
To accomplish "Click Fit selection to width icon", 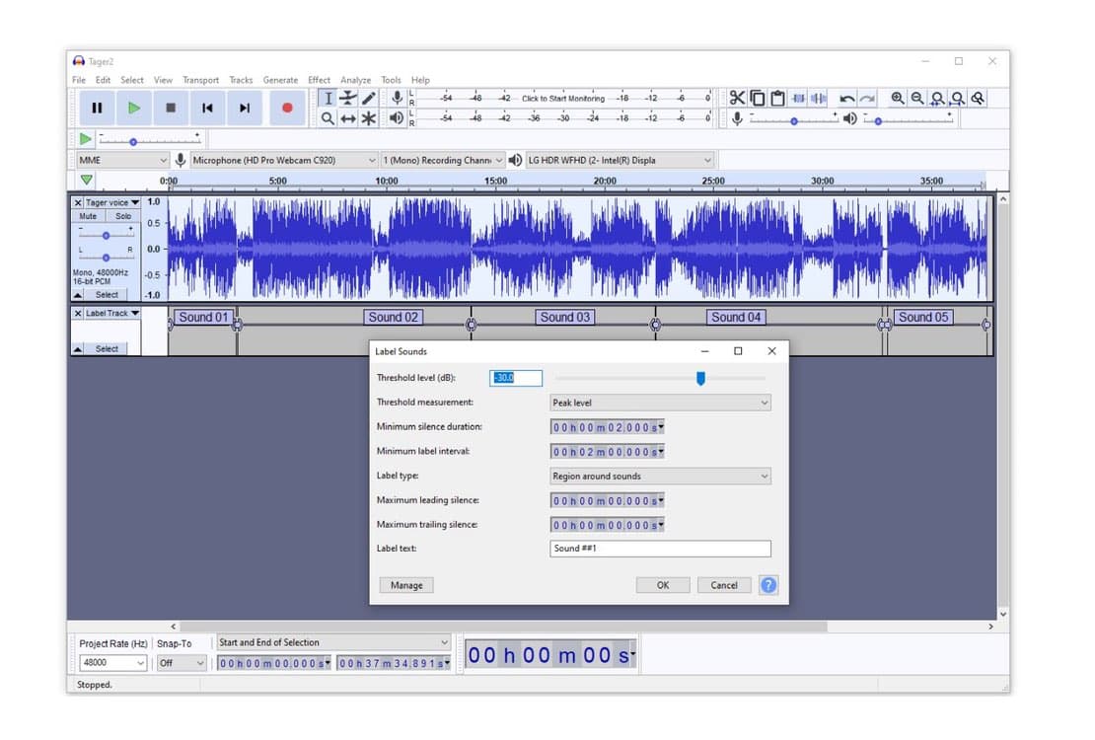I will [938, 99].
